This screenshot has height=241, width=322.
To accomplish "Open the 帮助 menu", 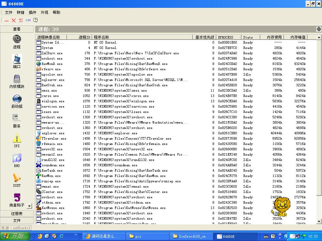I will 57,13.
